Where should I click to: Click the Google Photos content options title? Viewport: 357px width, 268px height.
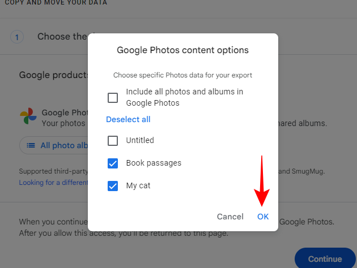[182, 50]
